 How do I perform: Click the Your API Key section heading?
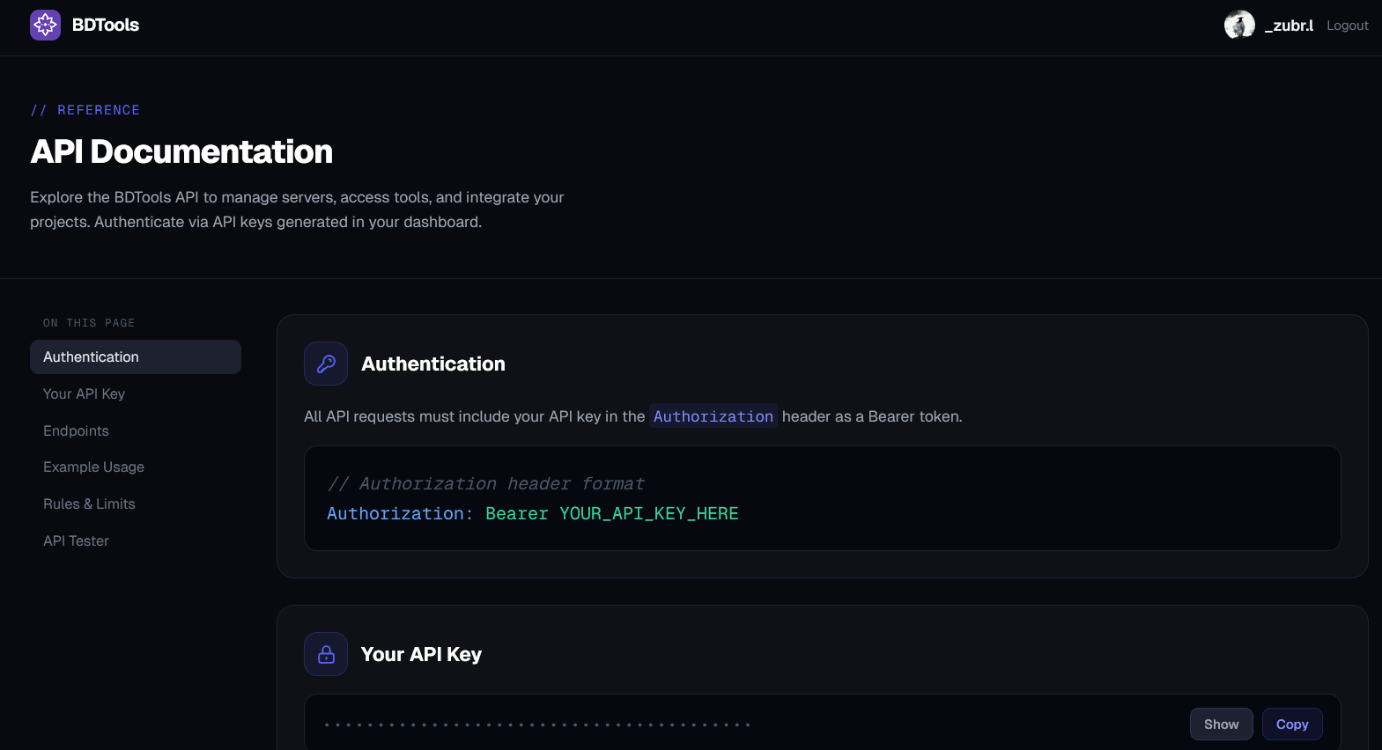(x=421, y=654)
